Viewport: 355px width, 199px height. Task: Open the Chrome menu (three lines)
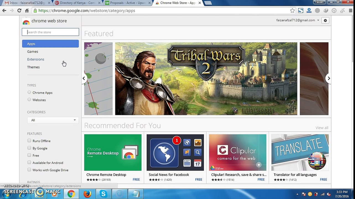pyautogui.click(x=350, y=11)
